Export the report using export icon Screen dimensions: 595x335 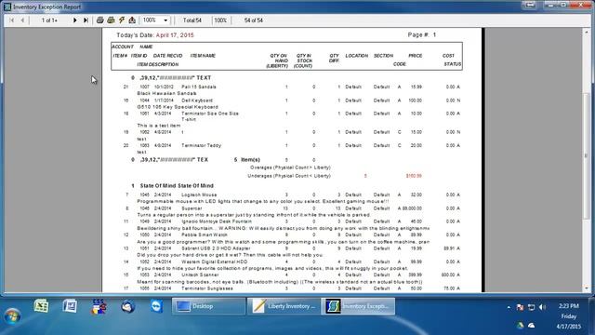point(132,20)
